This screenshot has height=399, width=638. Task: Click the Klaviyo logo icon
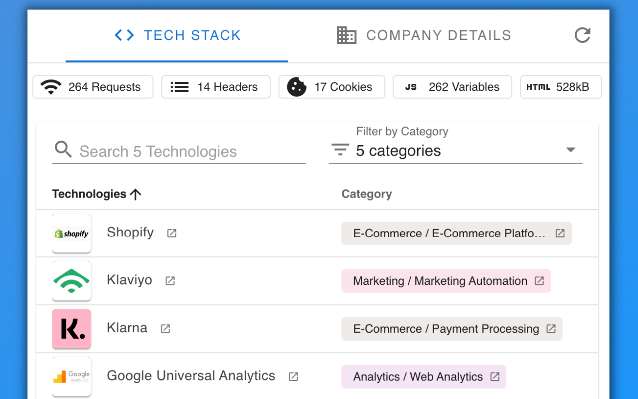71,281
